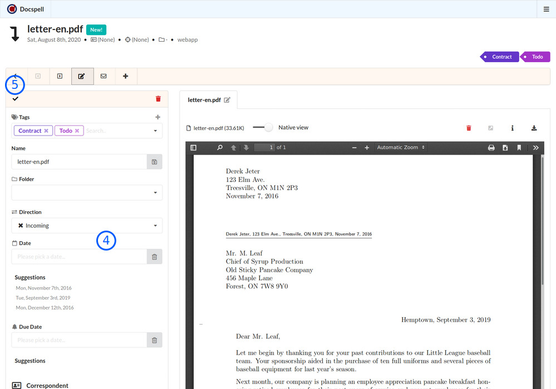Image resolution: width=556 pixels, height=389 pixels.
Task: Confirm item with the checkmark icon
Action: [15, 98]
